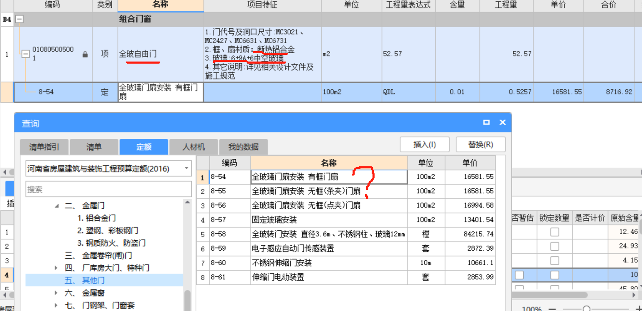Click the 含量 column header

click(457, 5)
